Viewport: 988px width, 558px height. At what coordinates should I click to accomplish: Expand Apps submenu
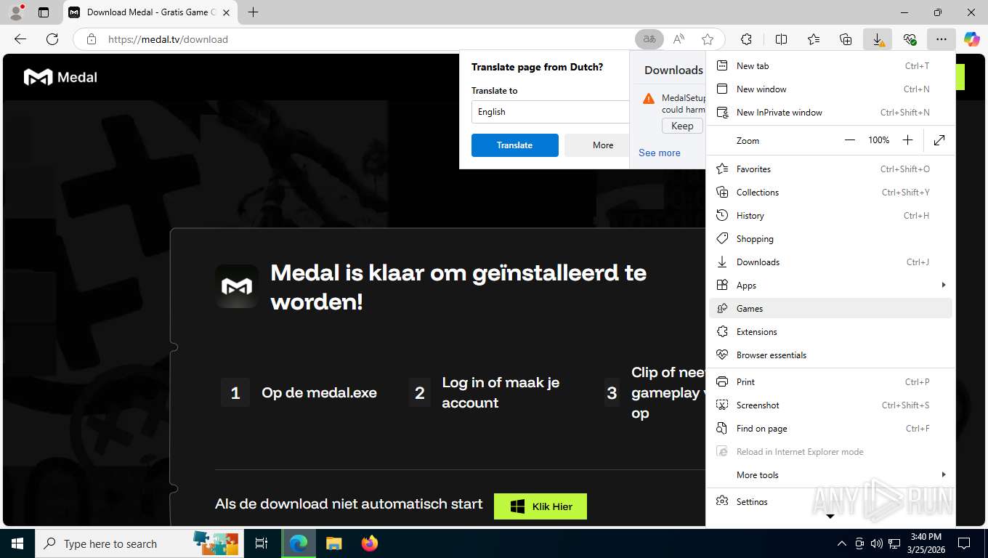click(x=830, y=286)
